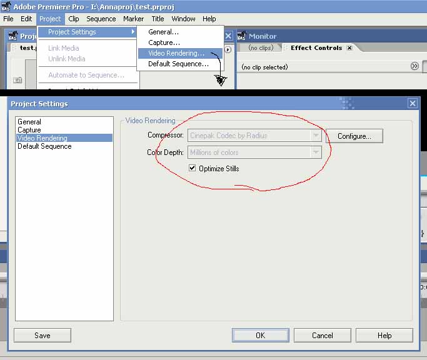Image resolution: width=427 pixels, height=360 pixels.
Task: Choose Video Rendering... from the submenu
Action: [180, 53]
